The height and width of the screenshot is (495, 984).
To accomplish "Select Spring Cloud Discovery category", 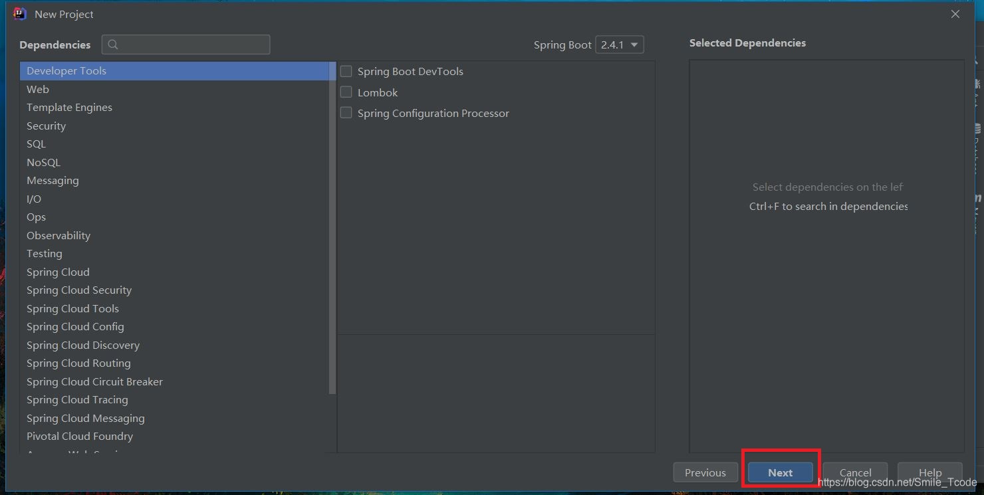I will 174,345.
